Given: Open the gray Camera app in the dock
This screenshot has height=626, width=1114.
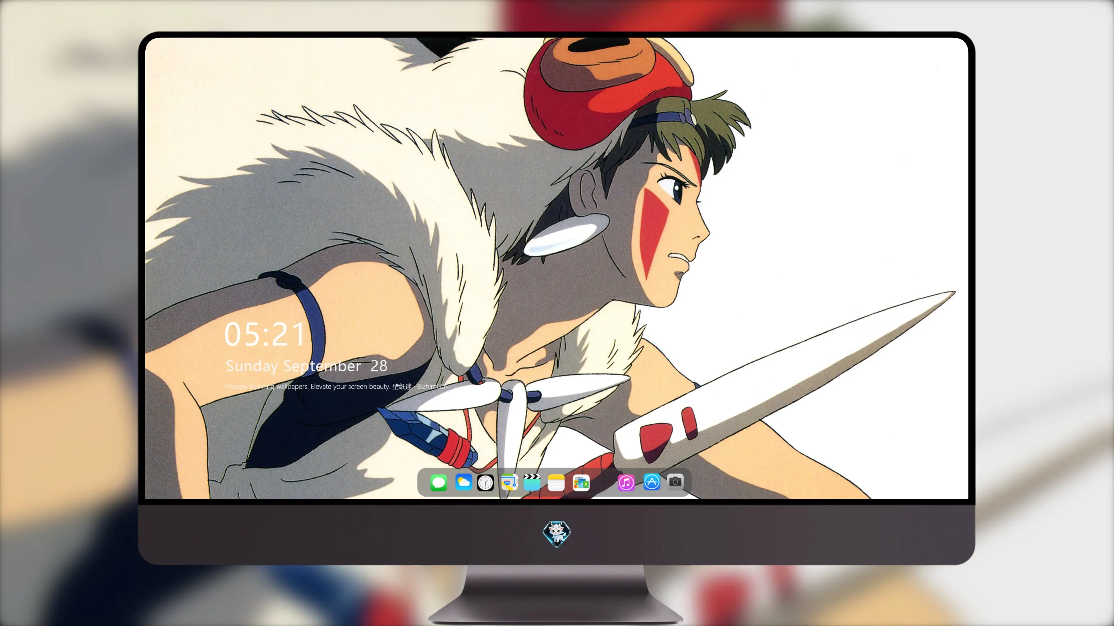Looking at the screenshot, I should pyautogui.click(x=675, y=482).
